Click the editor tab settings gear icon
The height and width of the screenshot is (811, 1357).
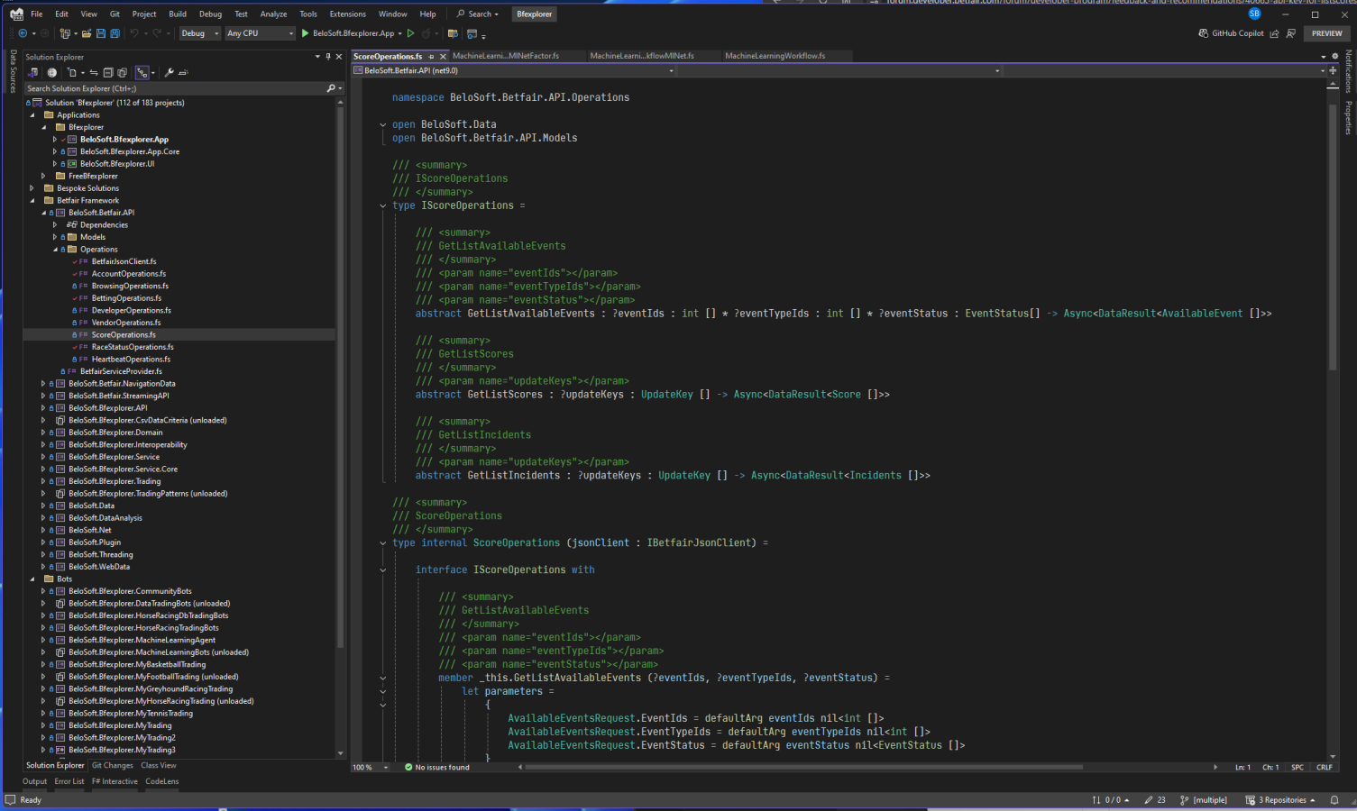click(1335, 56)
